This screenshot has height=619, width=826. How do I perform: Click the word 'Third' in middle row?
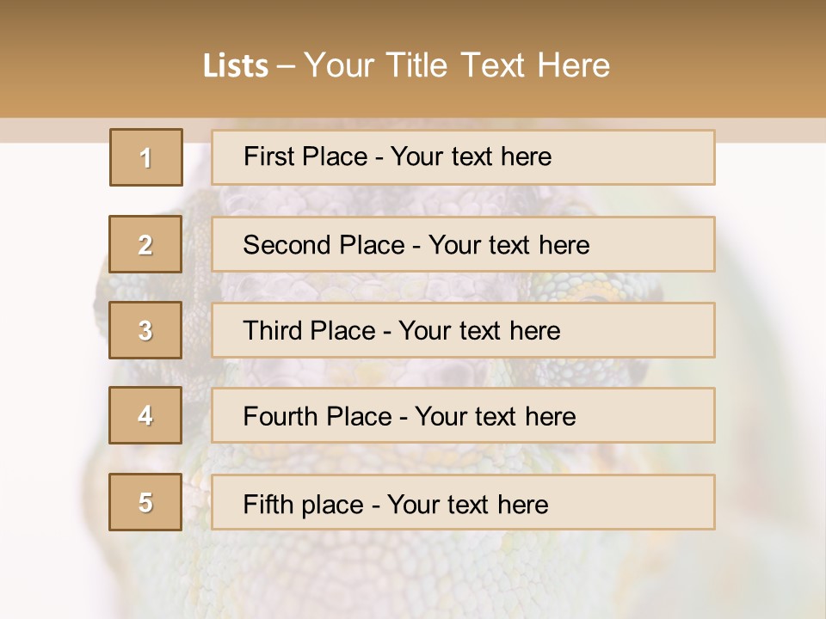274,331
